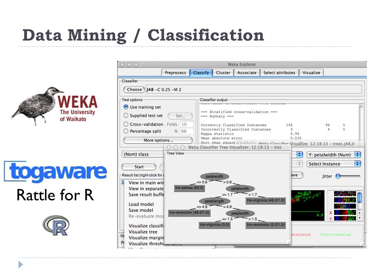Choose Load model menu entry
This screenshot has width=370, height=278.
[141, 204]
